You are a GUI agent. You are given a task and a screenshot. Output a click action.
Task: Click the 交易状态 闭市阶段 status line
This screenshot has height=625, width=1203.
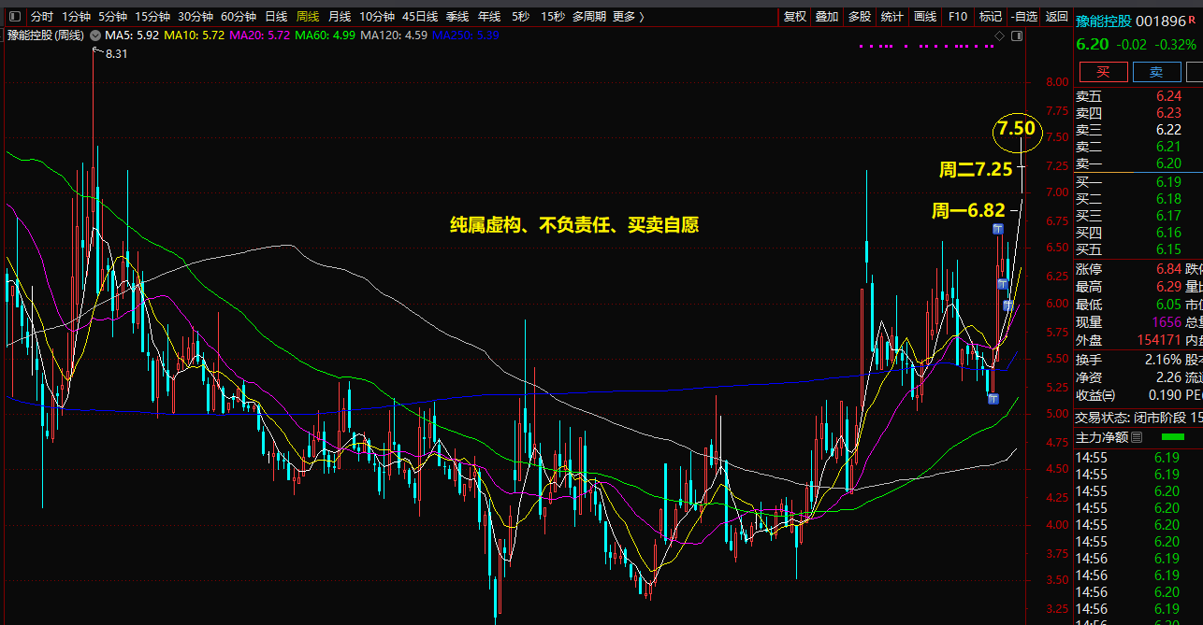click(x=1138, y=418)
